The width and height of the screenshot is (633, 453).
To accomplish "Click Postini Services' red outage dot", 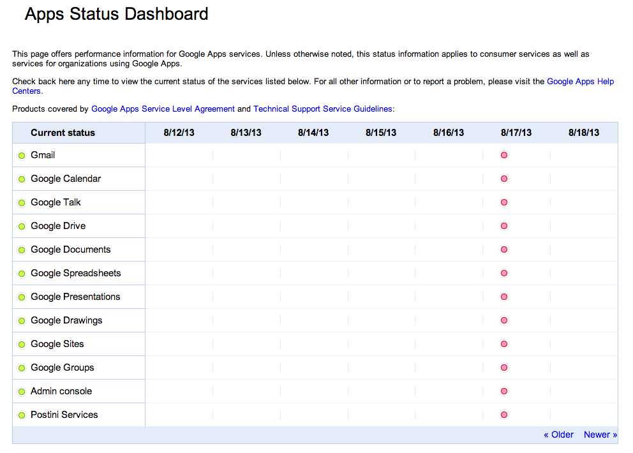I will [504, 415].
